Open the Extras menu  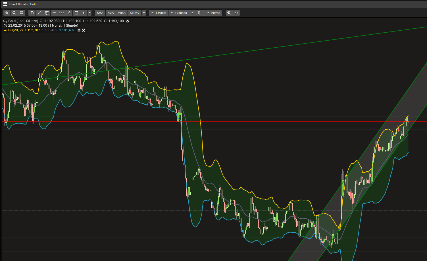click(x=214, y=13)
